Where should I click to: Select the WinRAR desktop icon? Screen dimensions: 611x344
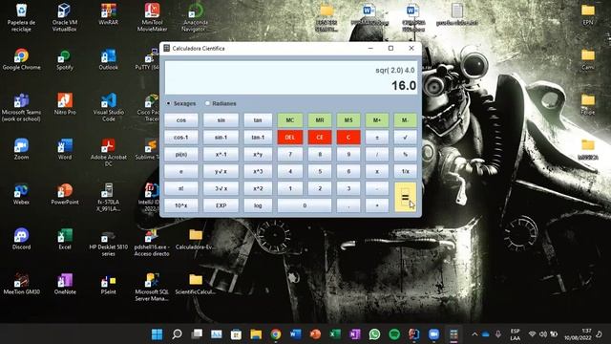click(108, 14)
